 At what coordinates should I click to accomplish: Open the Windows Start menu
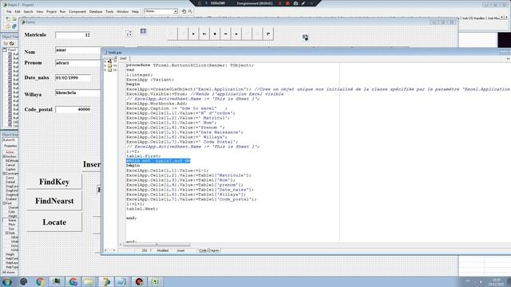click(7, 281)
